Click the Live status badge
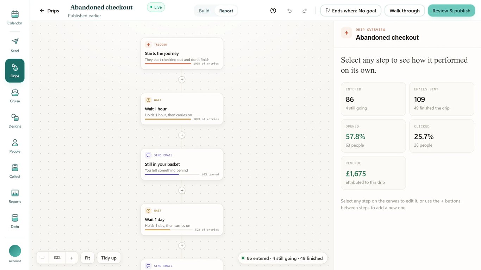This screenshot has width=481, height=270. (156, 7)
